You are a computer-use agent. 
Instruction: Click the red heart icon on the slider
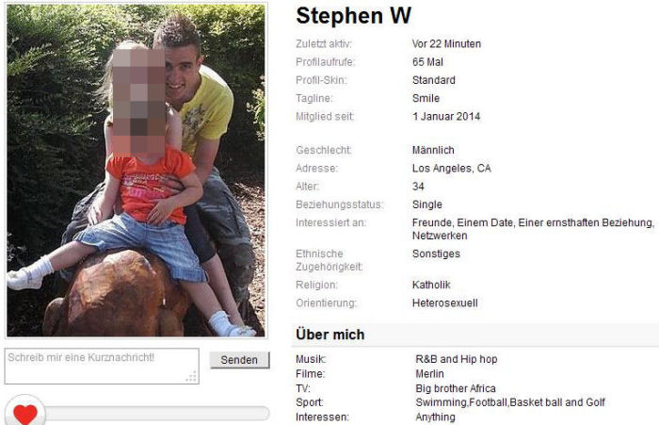24,414
